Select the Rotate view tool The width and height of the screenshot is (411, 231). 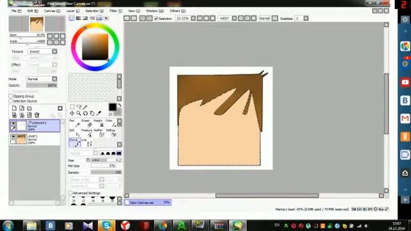tap(85, 114)
